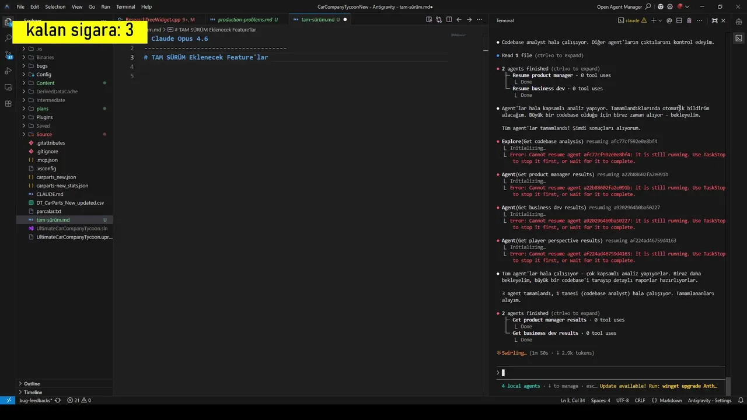
Task: Navigate back with the left arrow
Action: coord(459,19)
